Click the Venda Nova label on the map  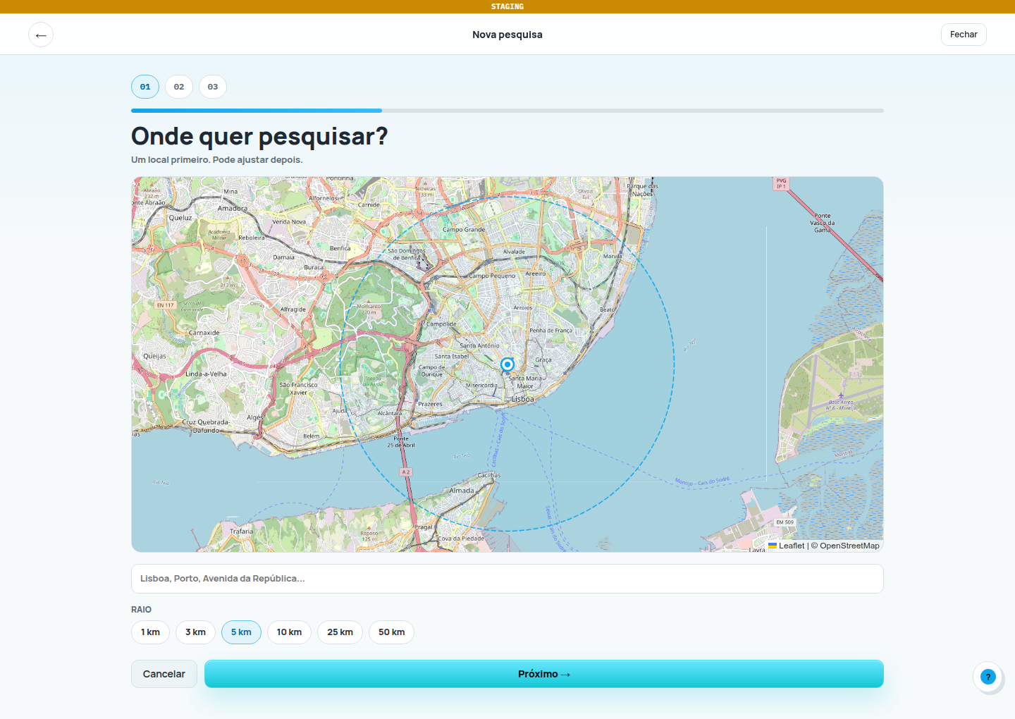pos(289,222)
